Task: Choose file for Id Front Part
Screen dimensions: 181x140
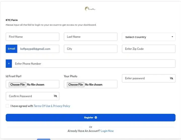Action: point(17,85)
